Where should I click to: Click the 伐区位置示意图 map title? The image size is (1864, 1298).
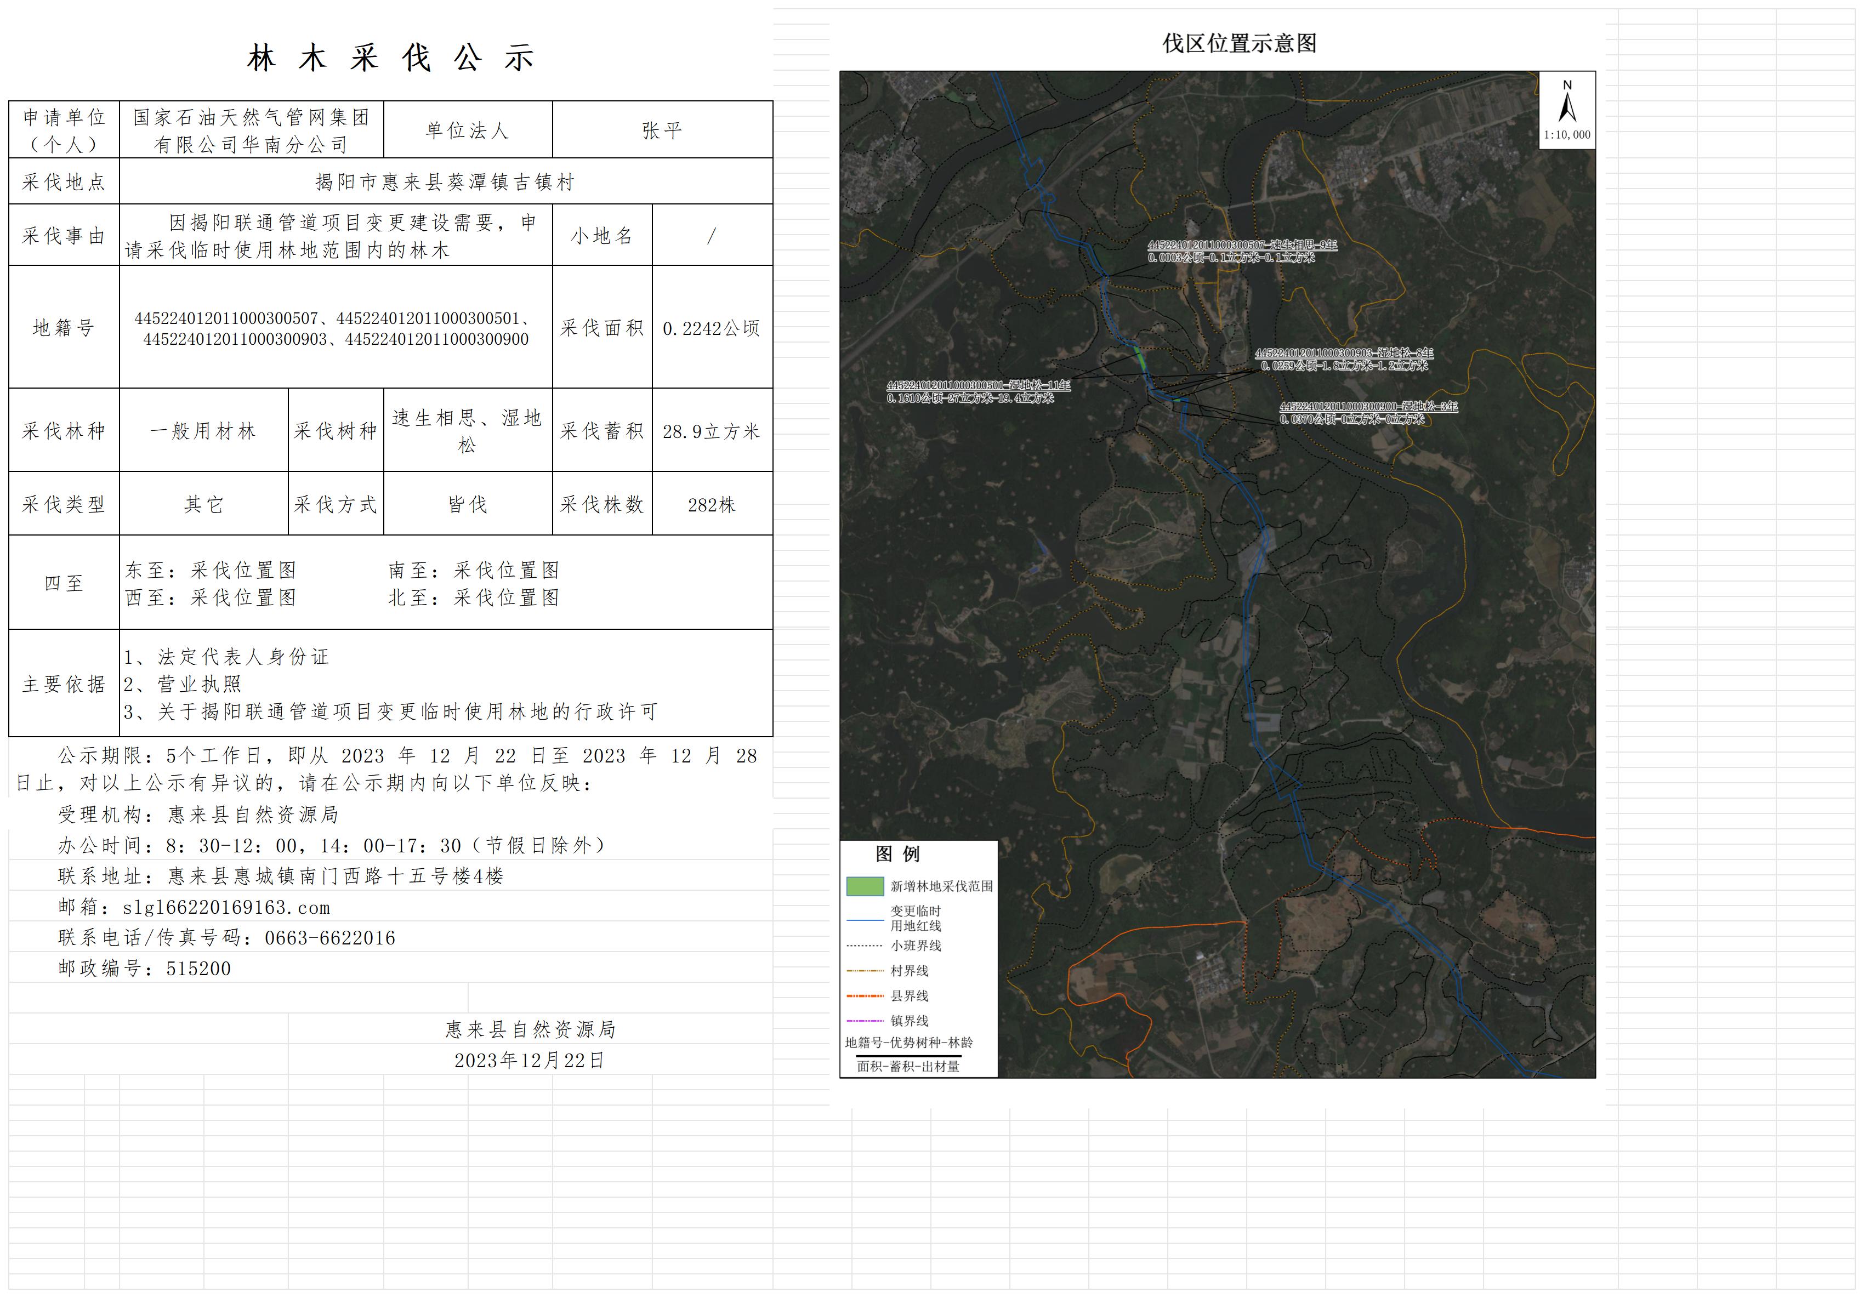point(1239,44)
